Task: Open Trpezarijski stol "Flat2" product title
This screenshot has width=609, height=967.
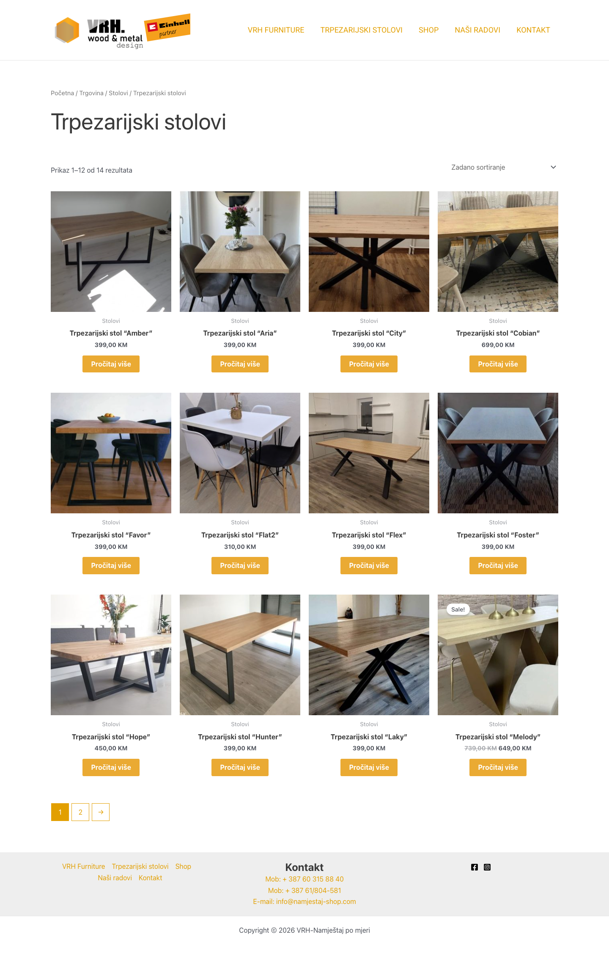Action: click(240, 535)
